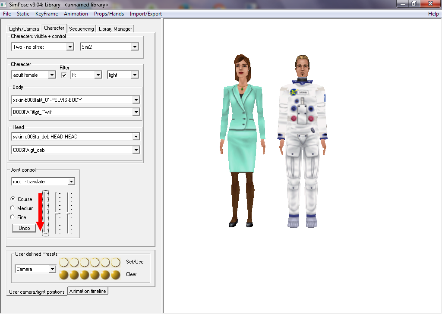Click the middle joint control slider thumb

click(x=57, y=214)
